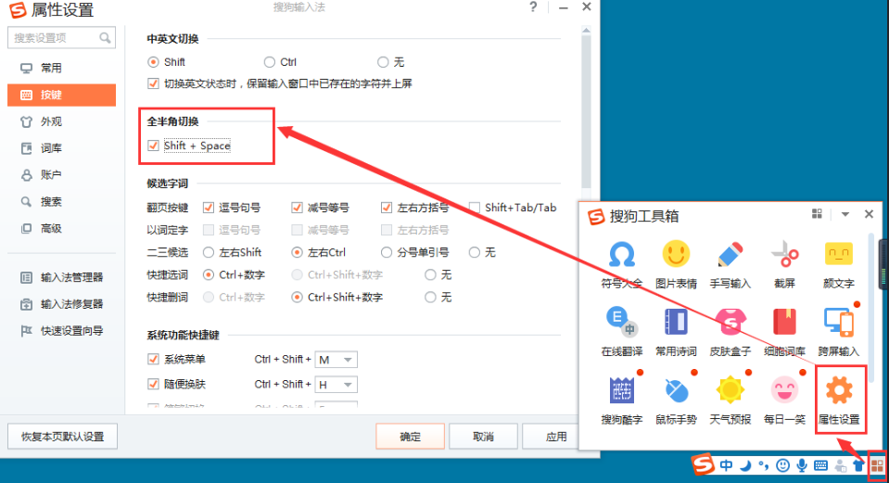Click settings page vertical scrollbar

pos(586,113)
